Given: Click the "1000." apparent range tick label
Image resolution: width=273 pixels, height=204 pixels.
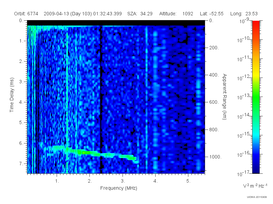Looking at the screenshot, I should pos(215,157).
